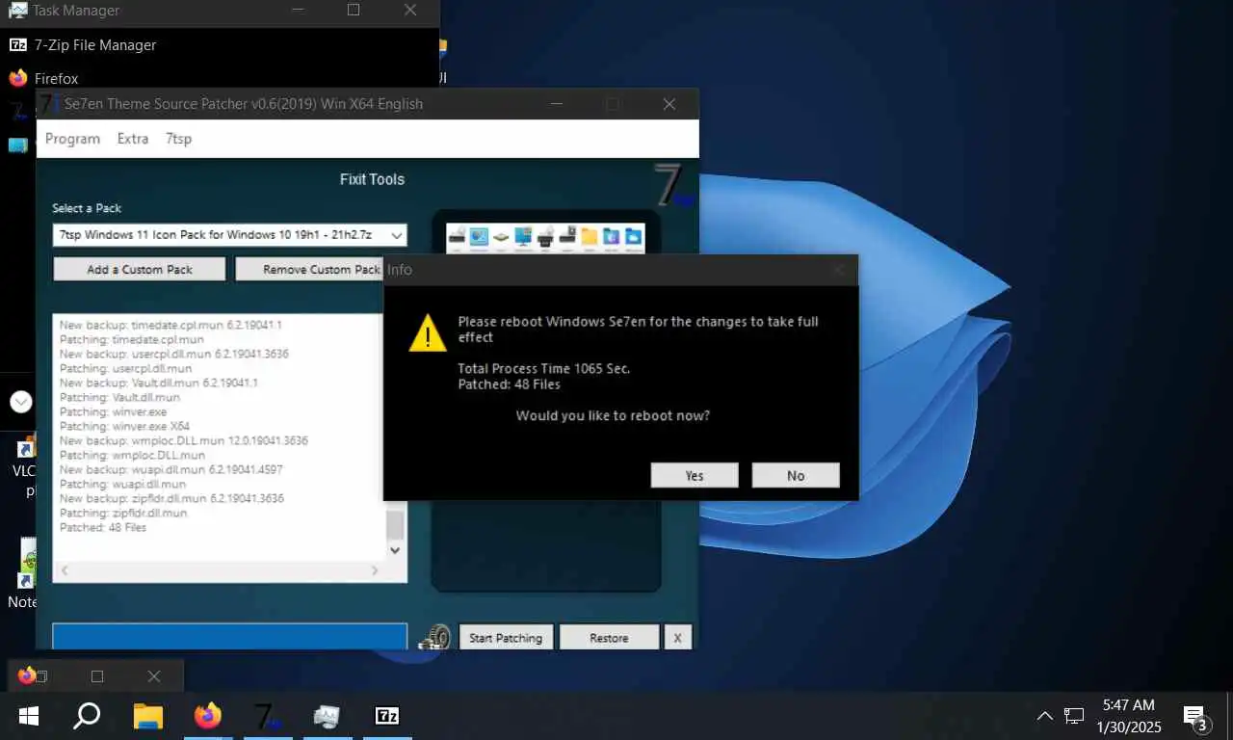
Task: Select log line 'Patching: winver.exe X64'
Action: click(x=124, y=426)
